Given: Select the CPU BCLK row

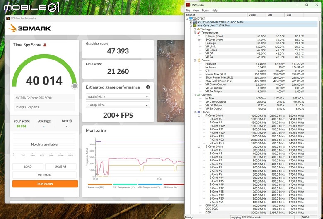Looking at the screenshot, I should [x=251, y=205].
